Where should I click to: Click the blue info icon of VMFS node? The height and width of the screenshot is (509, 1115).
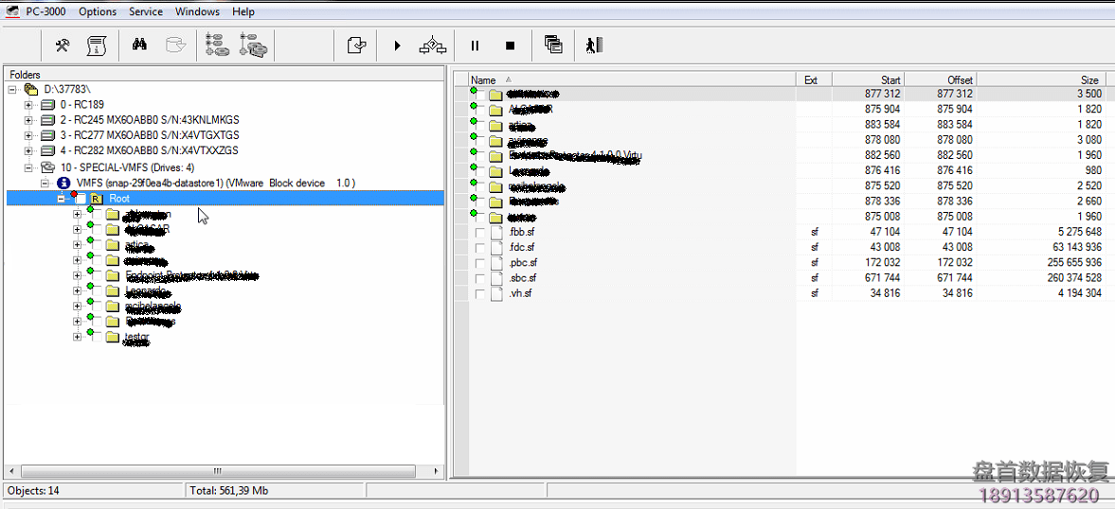64,184
